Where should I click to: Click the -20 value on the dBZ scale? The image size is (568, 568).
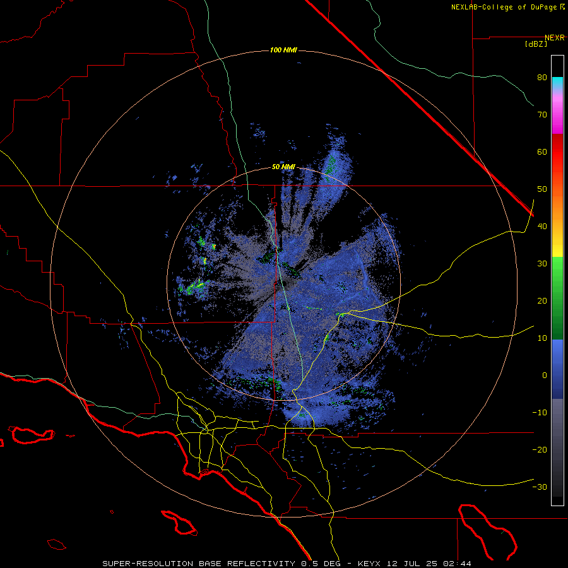coord(540,449)
